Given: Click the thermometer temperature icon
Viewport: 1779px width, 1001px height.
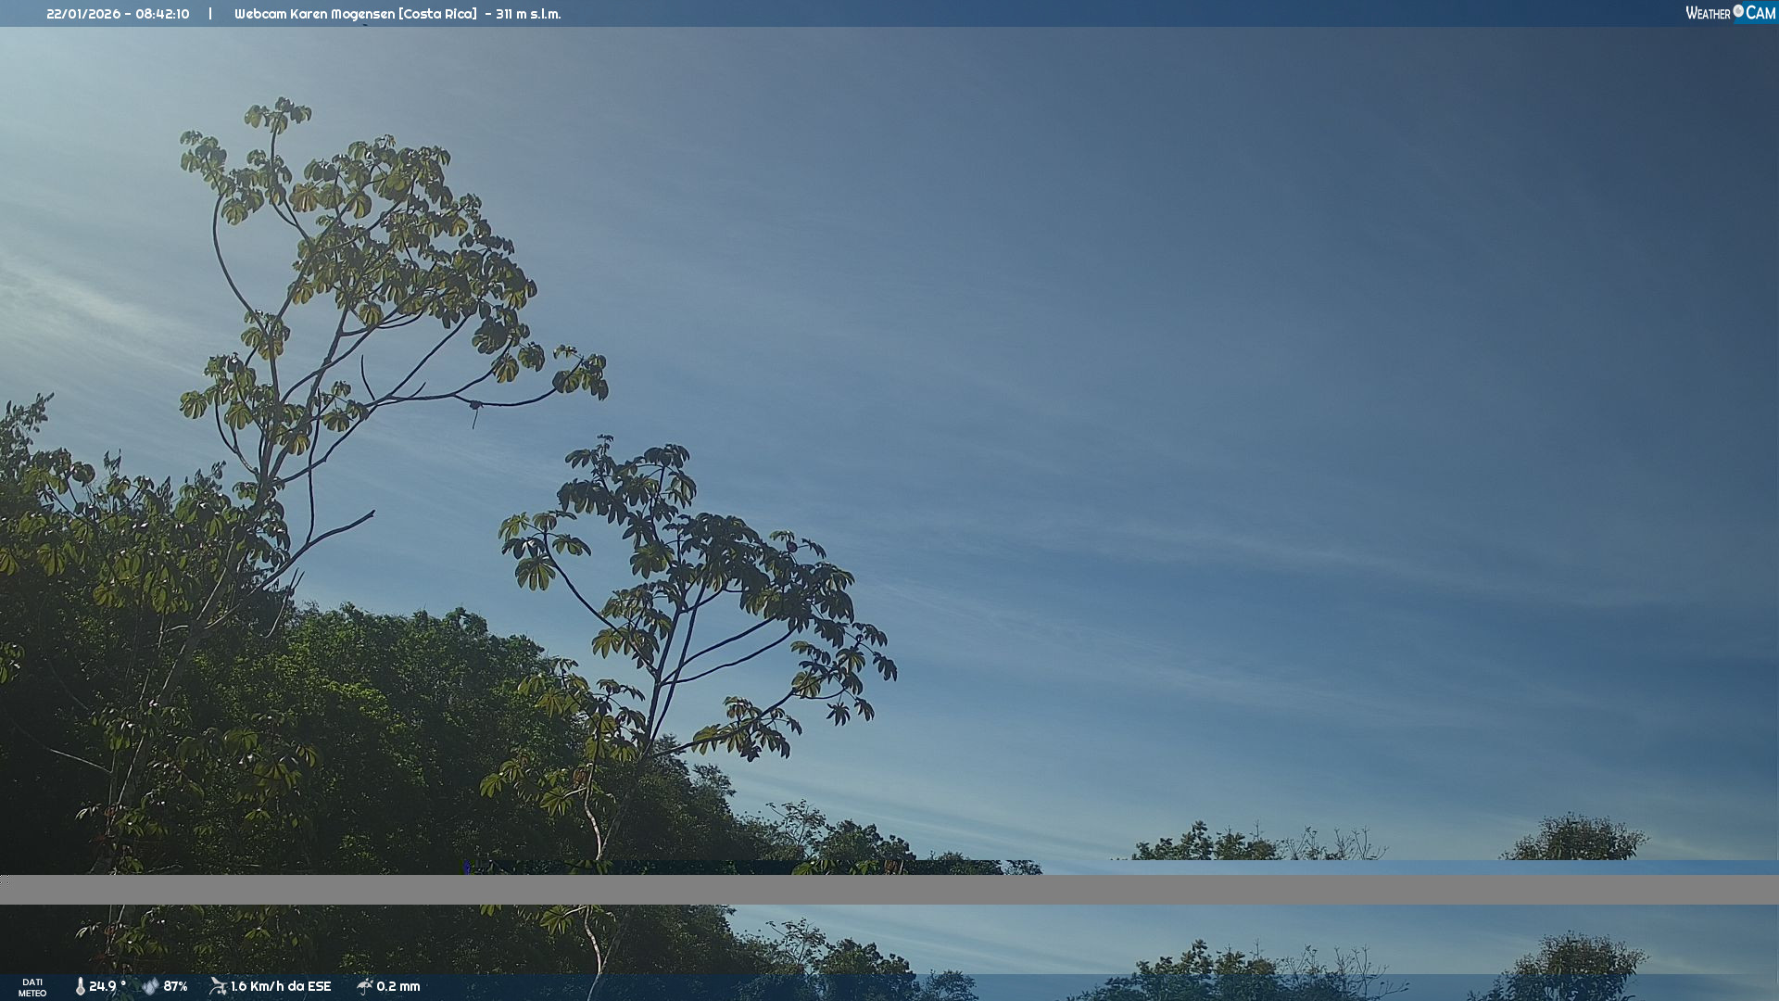Looking at the screenshot, I should [80, 986].
